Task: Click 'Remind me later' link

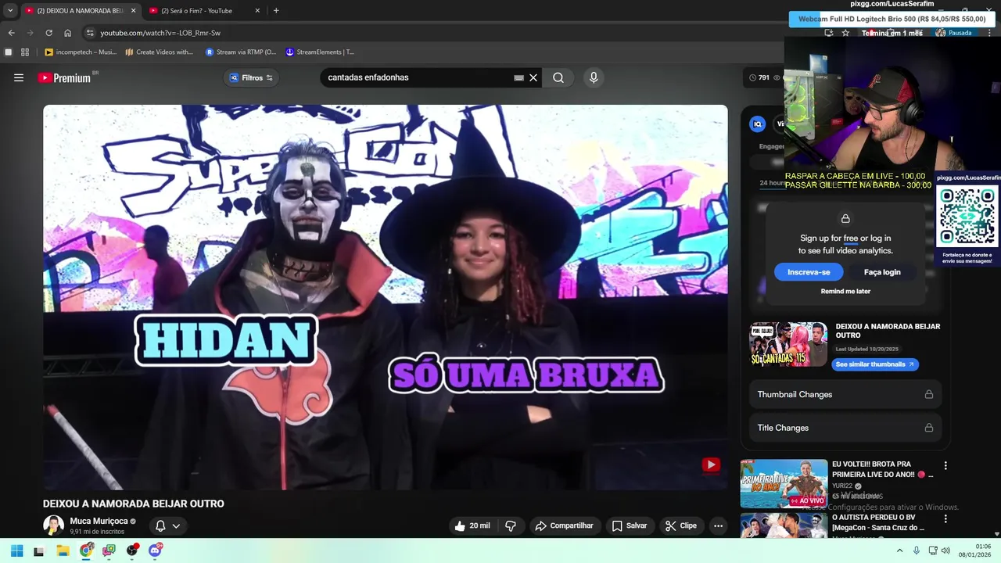Action: [845, 291]
